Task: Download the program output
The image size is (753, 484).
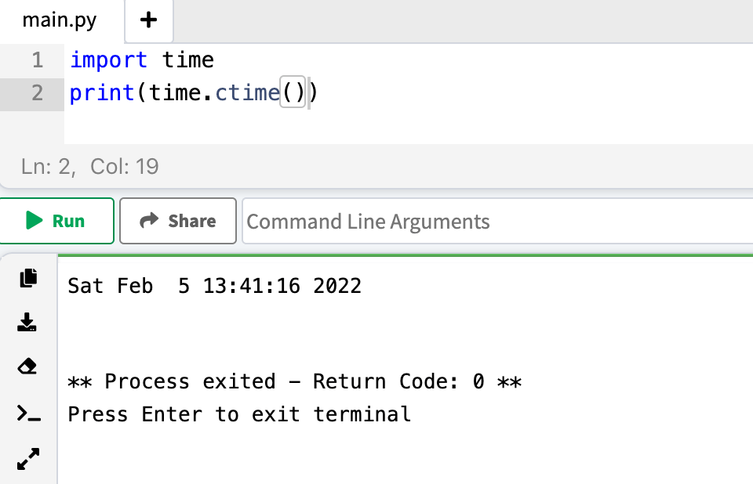Action: (x=28, y=323)
